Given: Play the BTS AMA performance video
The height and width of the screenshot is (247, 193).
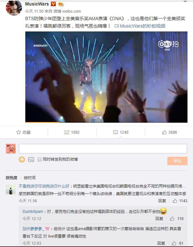Looking at the screenshot, I should [x=106, y=77].
